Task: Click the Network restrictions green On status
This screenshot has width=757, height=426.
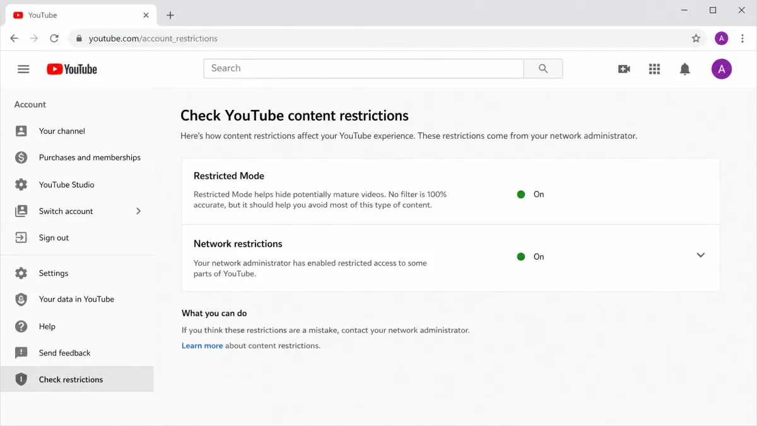Action: point(531,257)
